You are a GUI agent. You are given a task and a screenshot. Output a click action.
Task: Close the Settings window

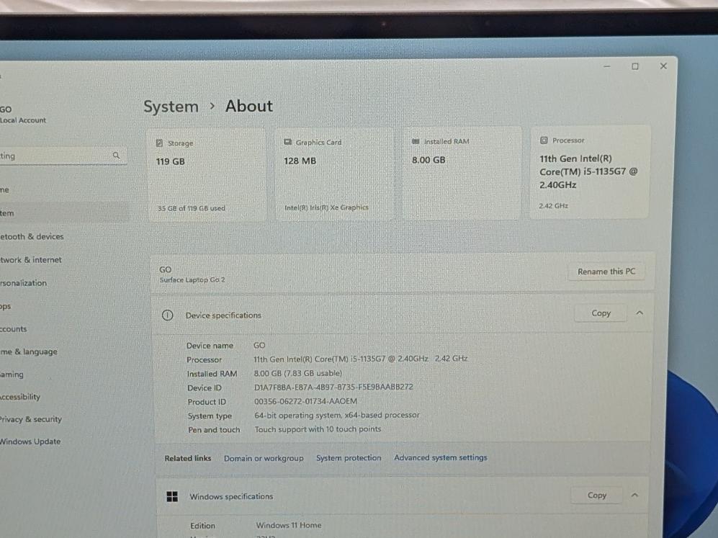663,66
